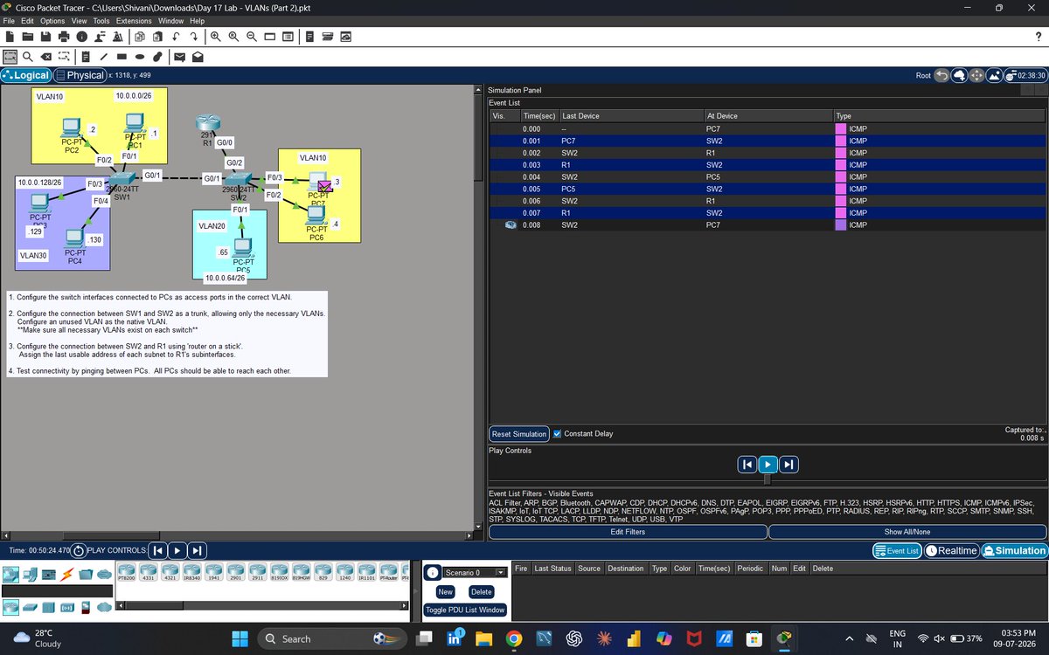
Task: Open the Network Information icon
Action: tap(82, 37)
